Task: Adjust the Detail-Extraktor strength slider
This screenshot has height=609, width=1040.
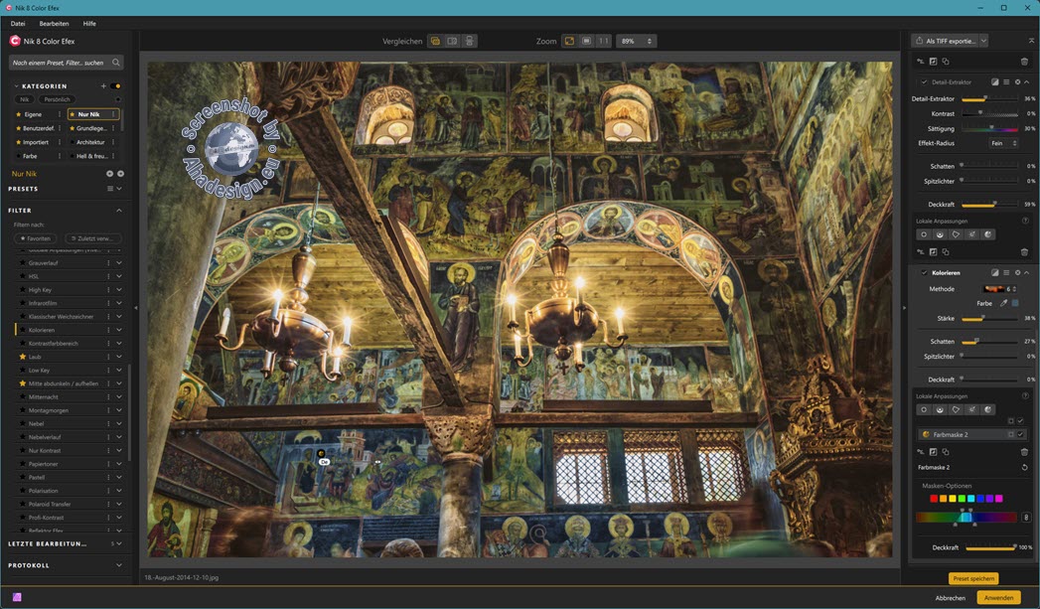Action: pos(989,98)
